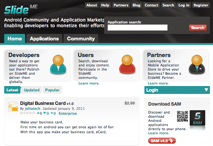Viewport: 213px width, 146px height.
Task: Open the About page
Action: (x=92, y=5)
